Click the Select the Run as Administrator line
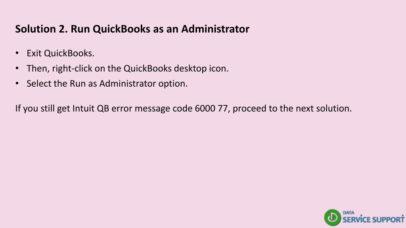406x228 pixels. click(x=107, y=84)
